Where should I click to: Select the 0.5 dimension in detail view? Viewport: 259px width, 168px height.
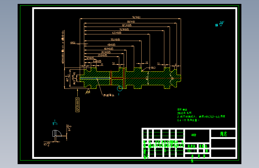click(x=47, y=144)
